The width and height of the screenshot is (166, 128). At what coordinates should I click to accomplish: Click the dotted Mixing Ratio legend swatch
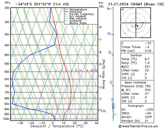67,23
